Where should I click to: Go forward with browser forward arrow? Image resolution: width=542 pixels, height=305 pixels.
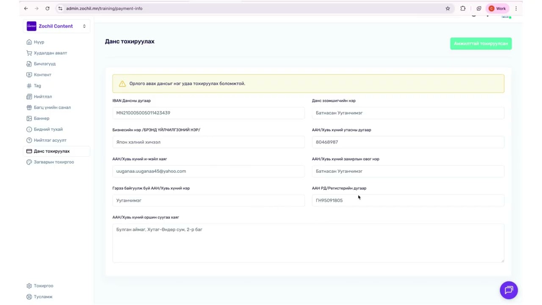point(36,8)
